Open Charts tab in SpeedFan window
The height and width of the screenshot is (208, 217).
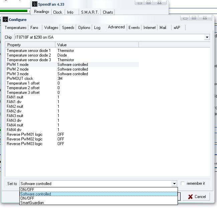[x=108, y=12]
